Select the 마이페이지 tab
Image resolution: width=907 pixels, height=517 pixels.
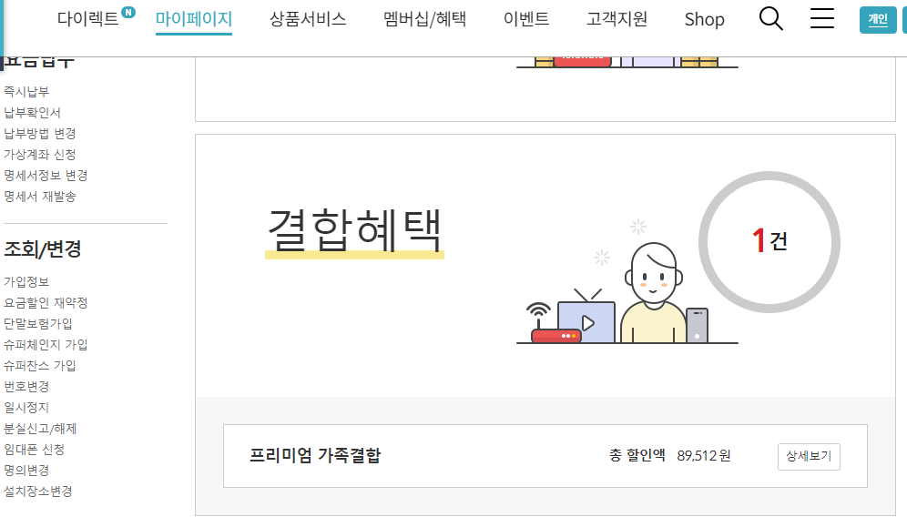click(x=194, y=19)
